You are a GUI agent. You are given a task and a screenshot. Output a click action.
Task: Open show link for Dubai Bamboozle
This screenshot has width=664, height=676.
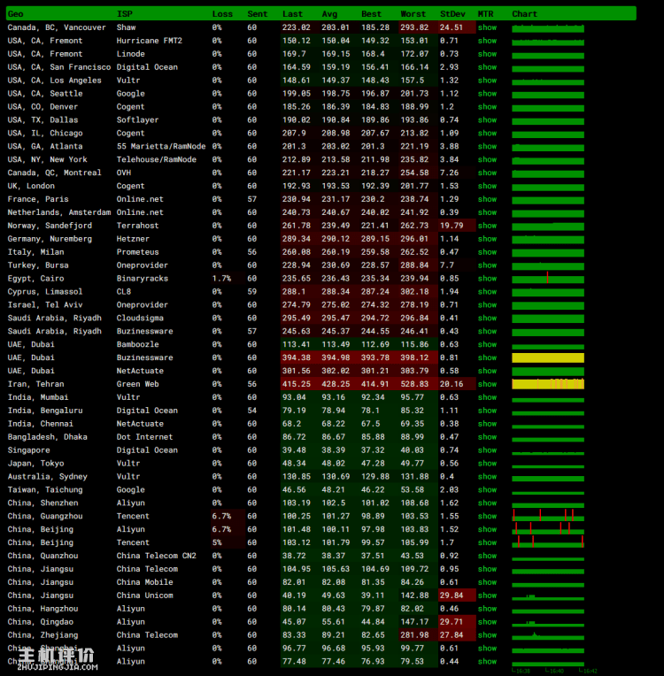click(x=487, y=344)
